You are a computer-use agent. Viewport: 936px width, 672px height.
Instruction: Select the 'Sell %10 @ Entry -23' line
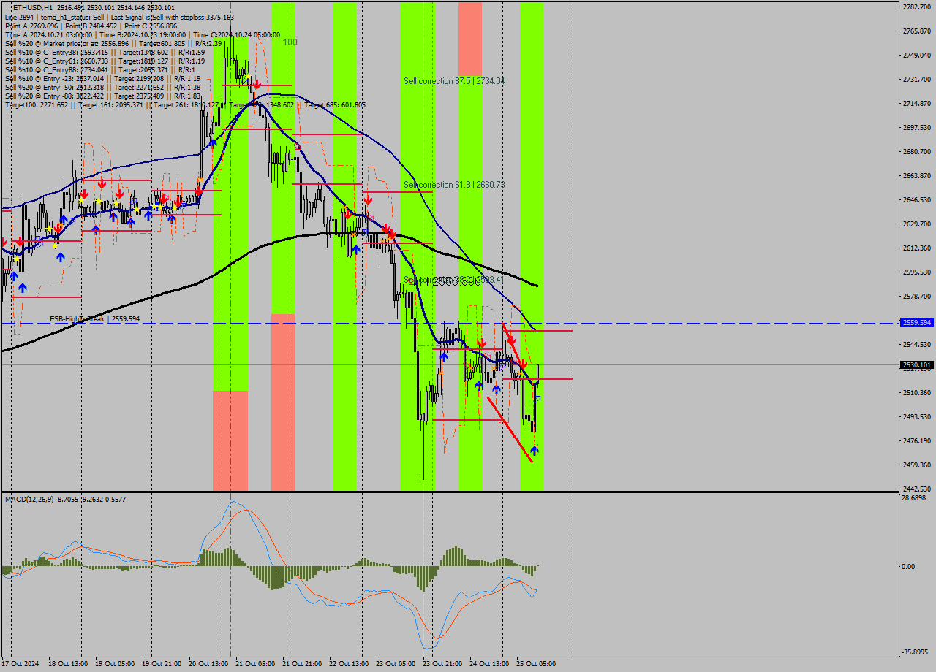[x=102, y=78]
